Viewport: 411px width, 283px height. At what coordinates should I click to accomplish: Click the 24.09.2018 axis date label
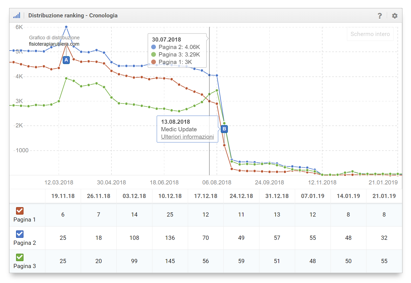point(270,182)
